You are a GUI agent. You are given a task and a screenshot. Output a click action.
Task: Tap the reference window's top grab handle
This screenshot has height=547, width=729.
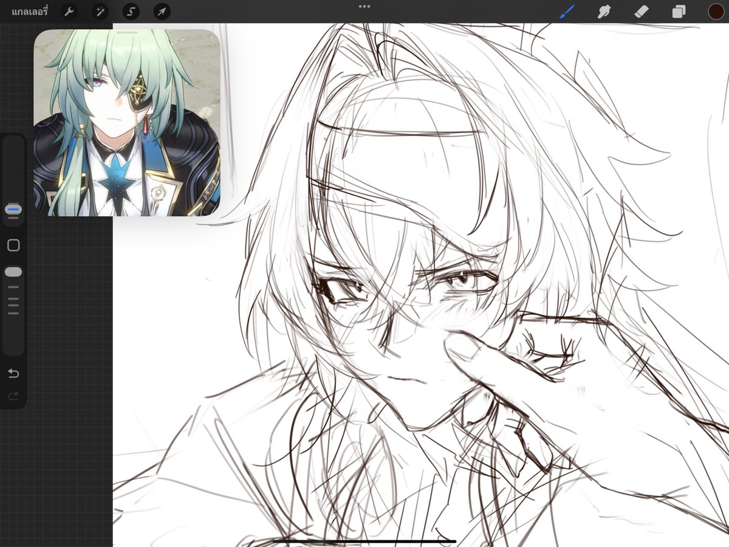[x=127, y=32]
